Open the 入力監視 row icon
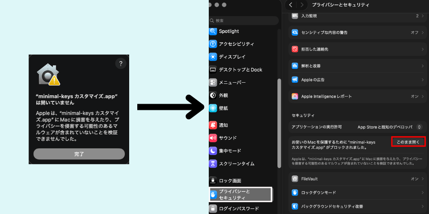 click(x=295, y=16)
